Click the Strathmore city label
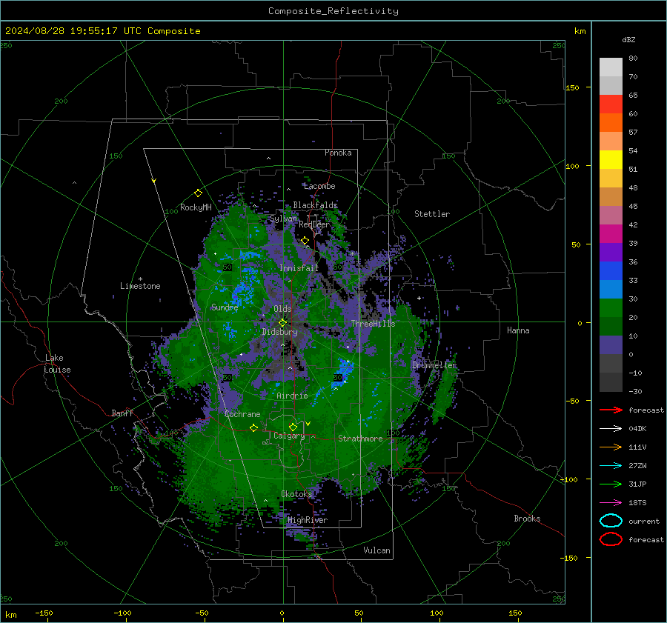Screen dimensions: 667x623 tap(360, 439)
